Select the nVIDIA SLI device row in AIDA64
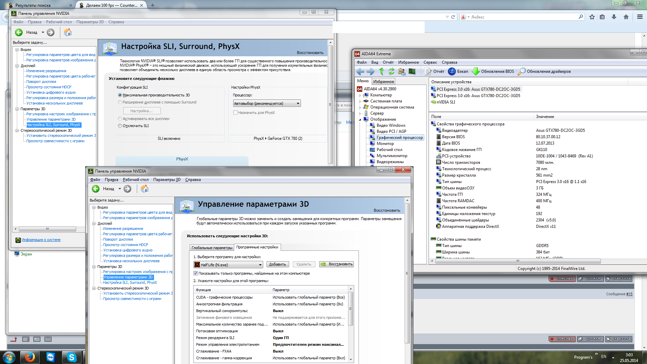The height and width of the screenshot is (364, 647). coord(445,102)
